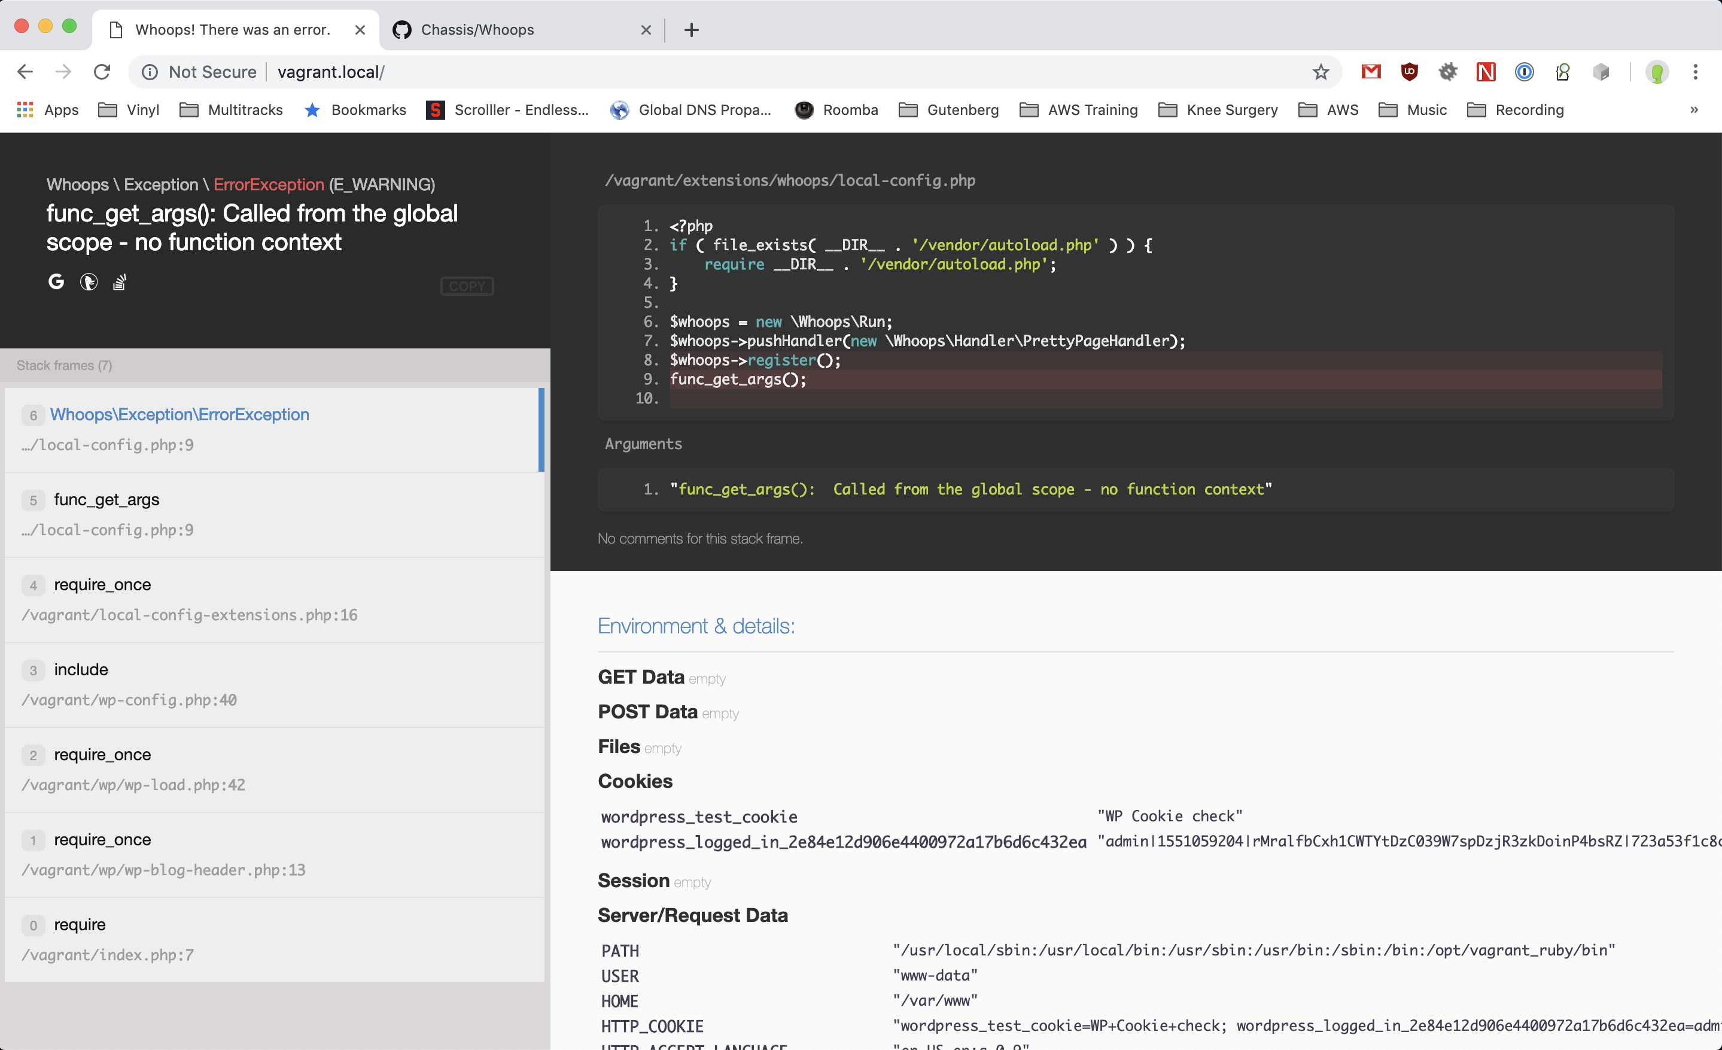1722x1050 pixels.
Task: Click the Not Secure site info icon
Action: 150,72
